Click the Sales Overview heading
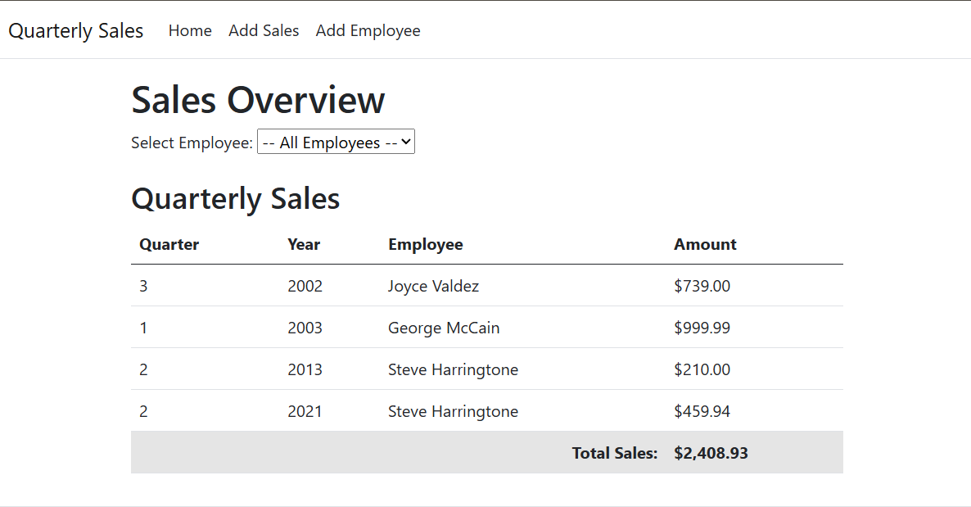This screenshot has height=507, width=971. tap(258, 100)
